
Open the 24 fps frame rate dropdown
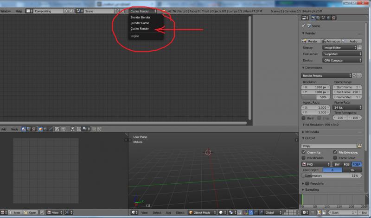[x=347, y=107]
